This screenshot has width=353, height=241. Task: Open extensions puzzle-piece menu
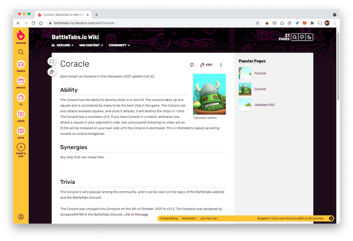coord(312,23)
